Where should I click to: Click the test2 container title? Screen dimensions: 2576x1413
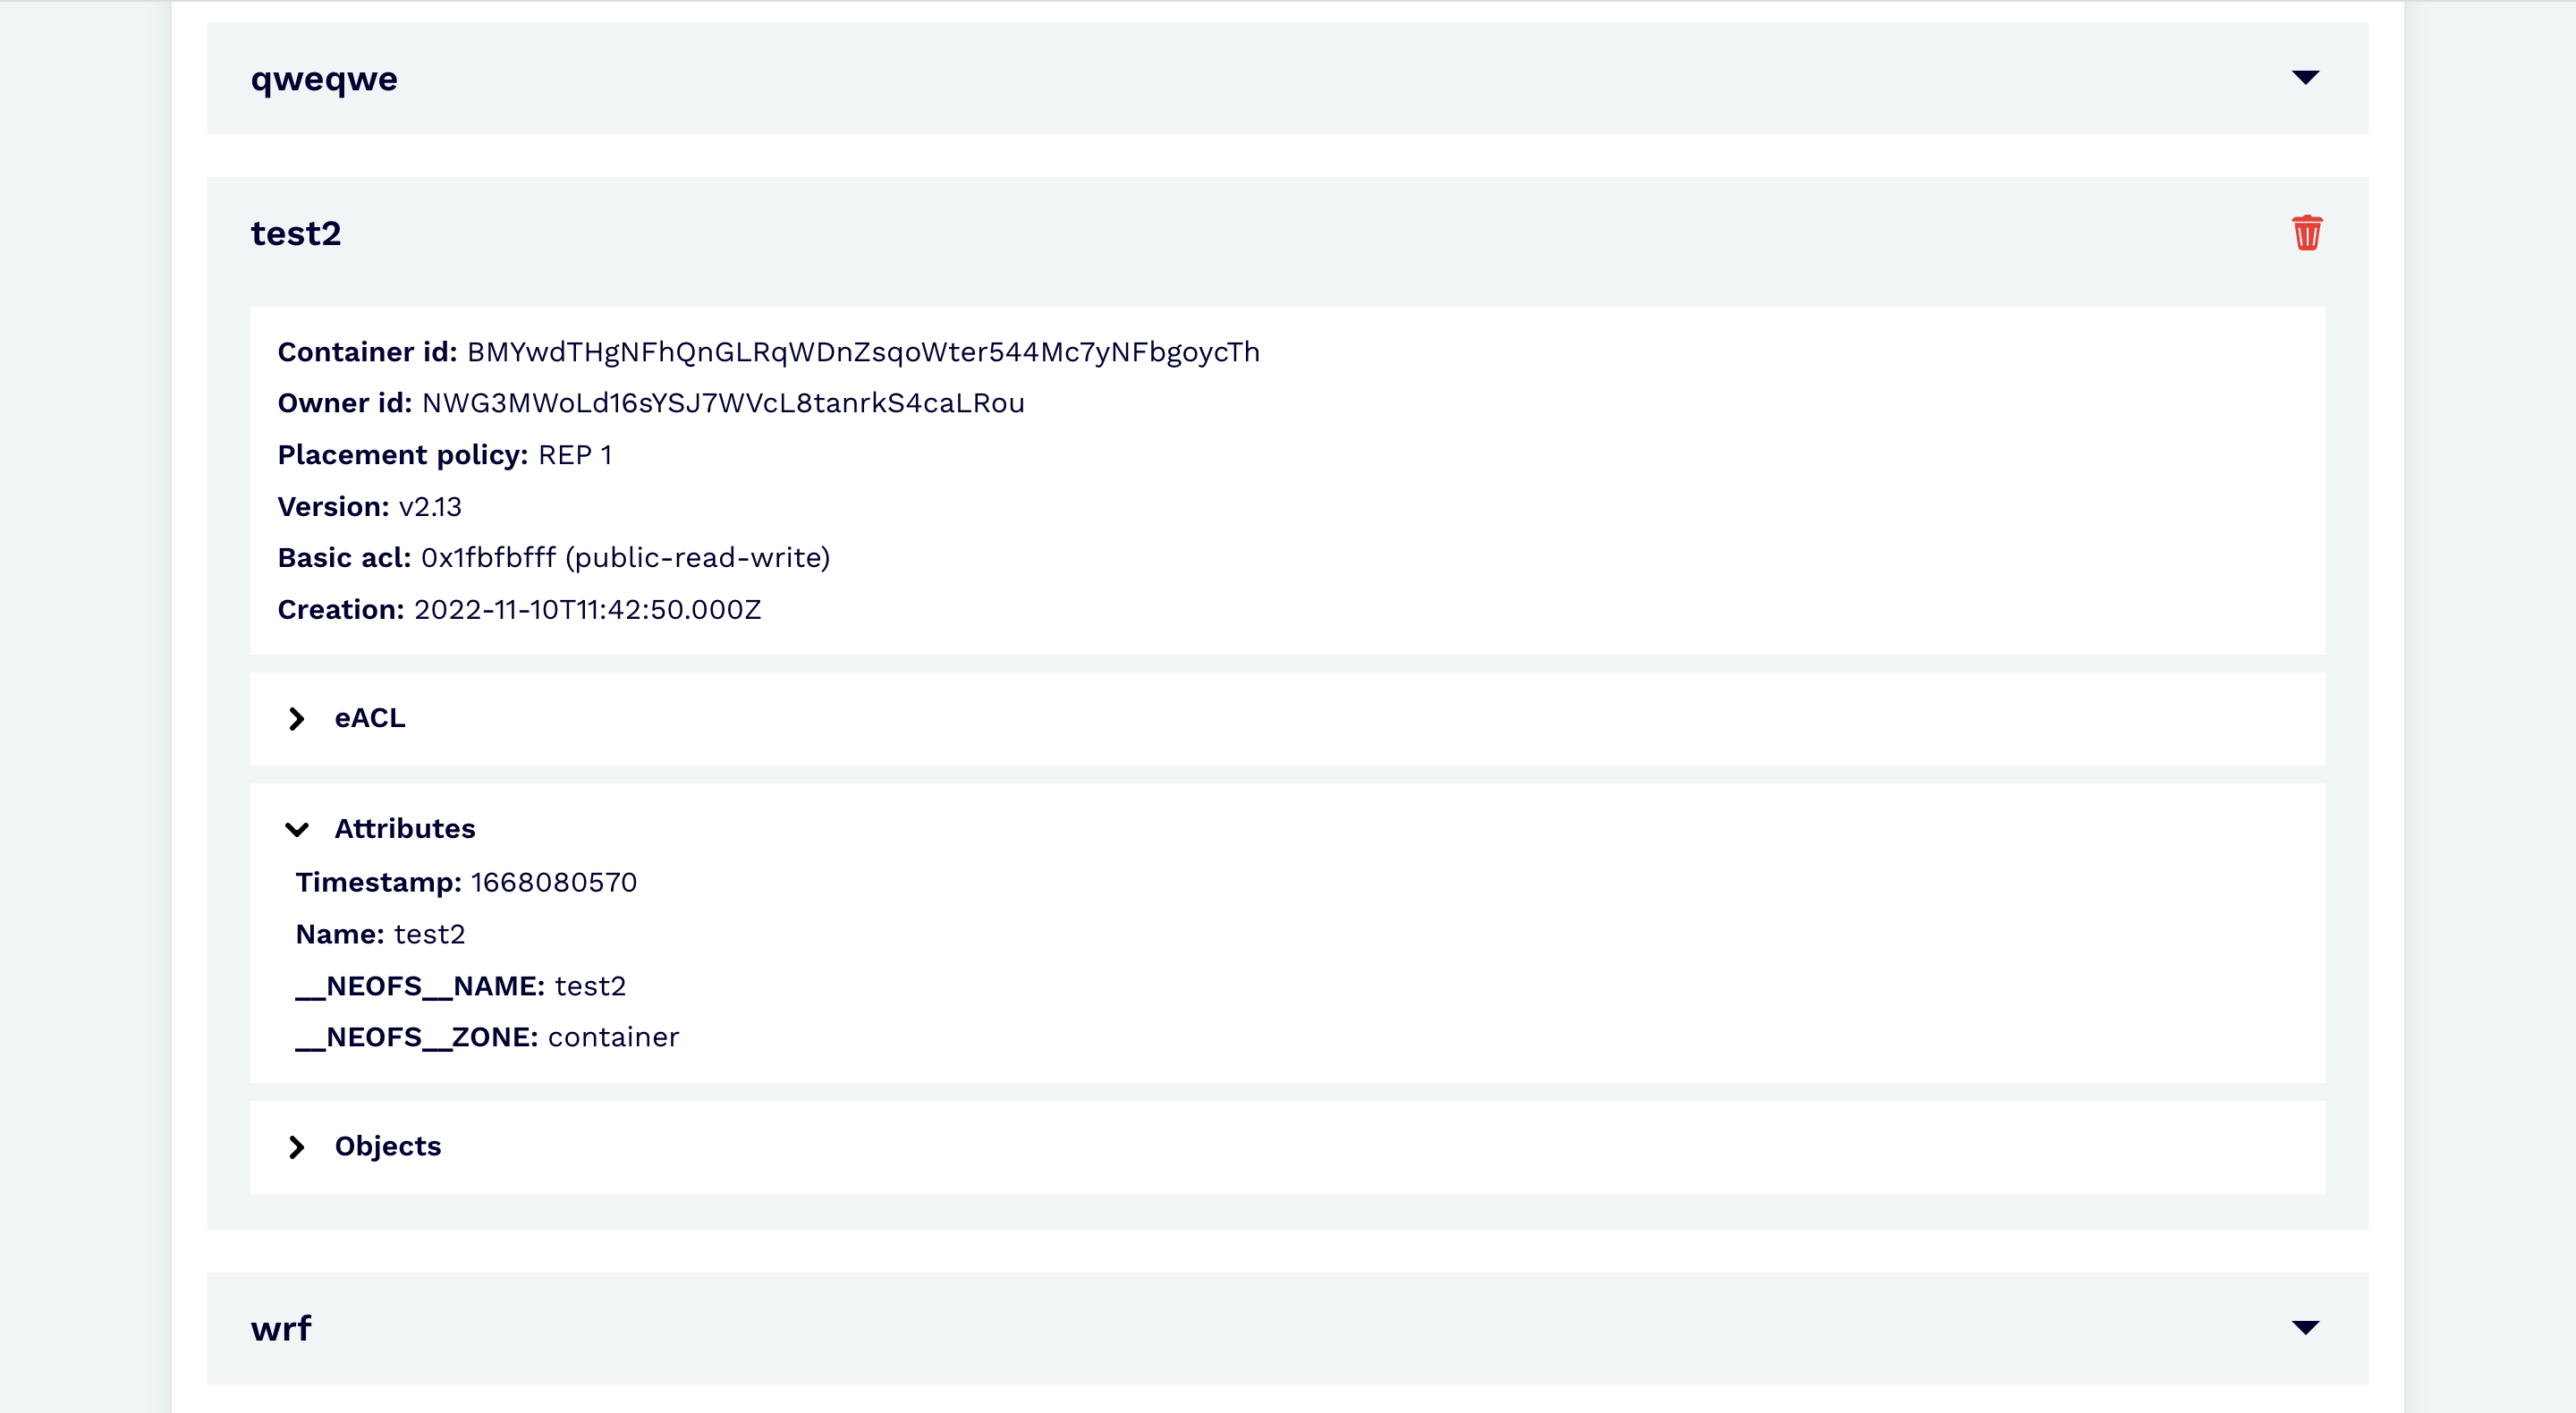296,233
